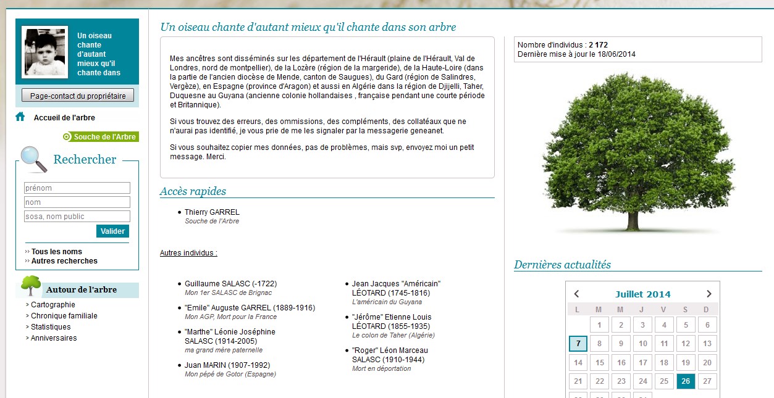This screenshot has height=398, width=774.
Task: Advance the calendar using the right chevron
Action: 708,294
